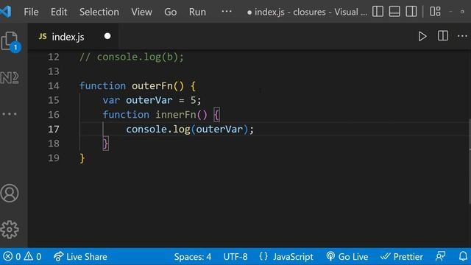Open the errors and warnings status item
The height and width of the screenshot is (265, 471).
[x=22, y=257]
